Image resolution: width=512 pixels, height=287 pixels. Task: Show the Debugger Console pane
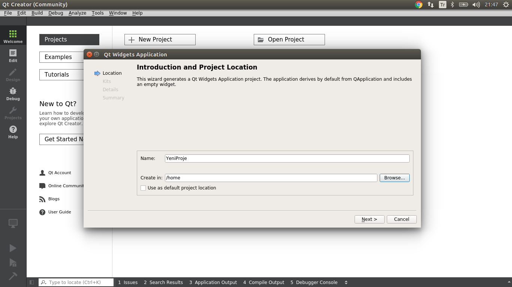pyautogui.click(x=314, y=283)
